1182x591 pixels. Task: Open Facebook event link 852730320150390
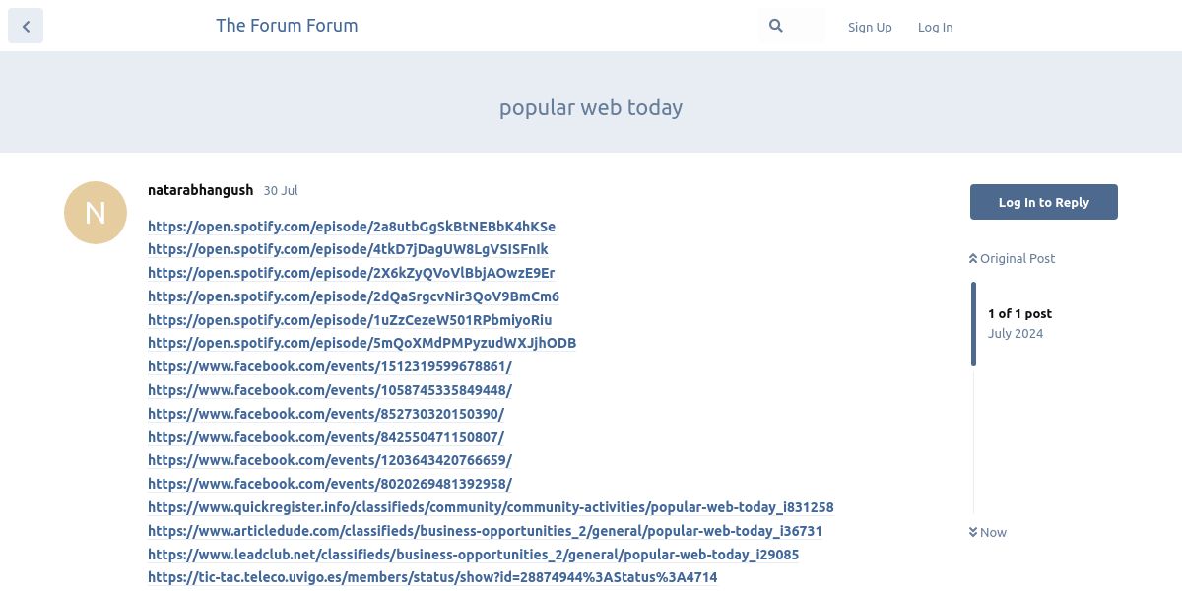(326, 414)
